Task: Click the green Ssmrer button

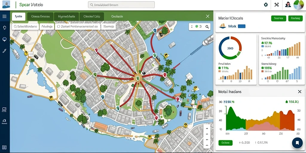Action: [279, 18]
